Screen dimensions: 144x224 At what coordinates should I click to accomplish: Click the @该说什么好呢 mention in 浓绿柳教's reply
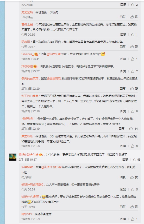[x=52, y=167]
